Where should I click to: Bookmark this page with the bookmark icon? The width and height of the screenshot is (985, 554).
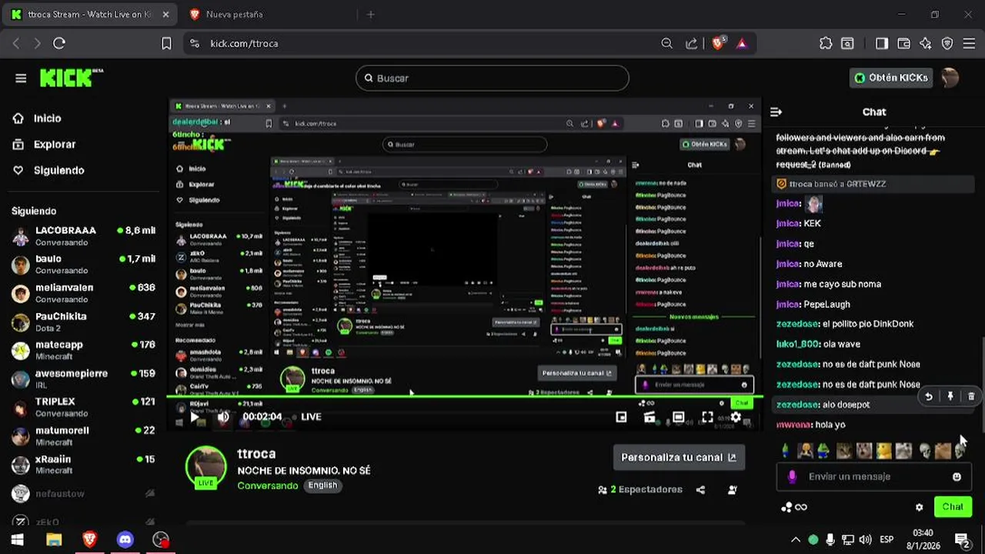click(x=166, y=44)
